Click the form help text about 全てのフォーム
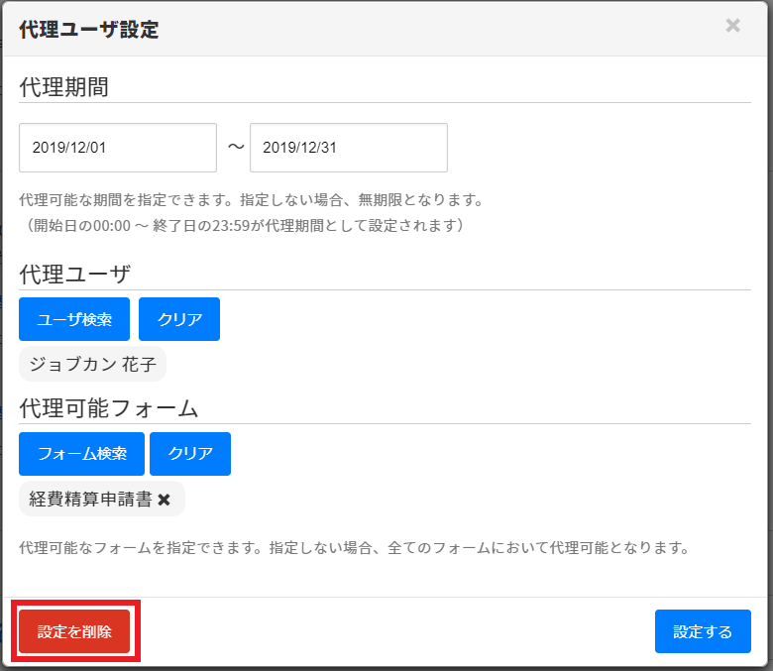Image resolution: width=773 pixels, height=671 pixels. pyautogui.click(x=354, y=547)
